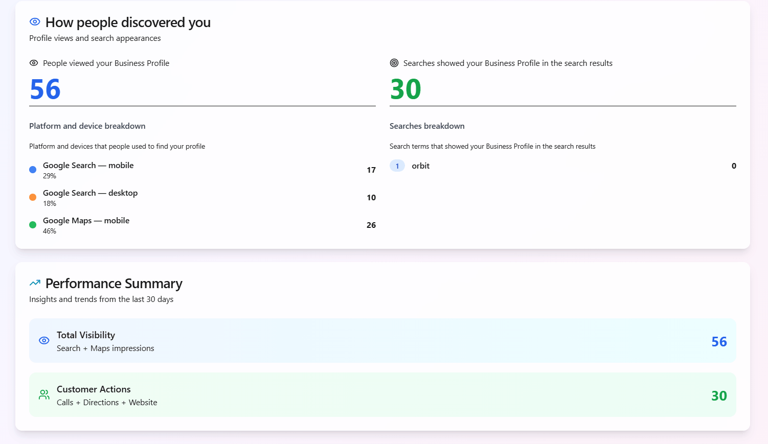Open the Customer Actions summary card
Viewport: 768px width, 444px height.
click(382, 395)
